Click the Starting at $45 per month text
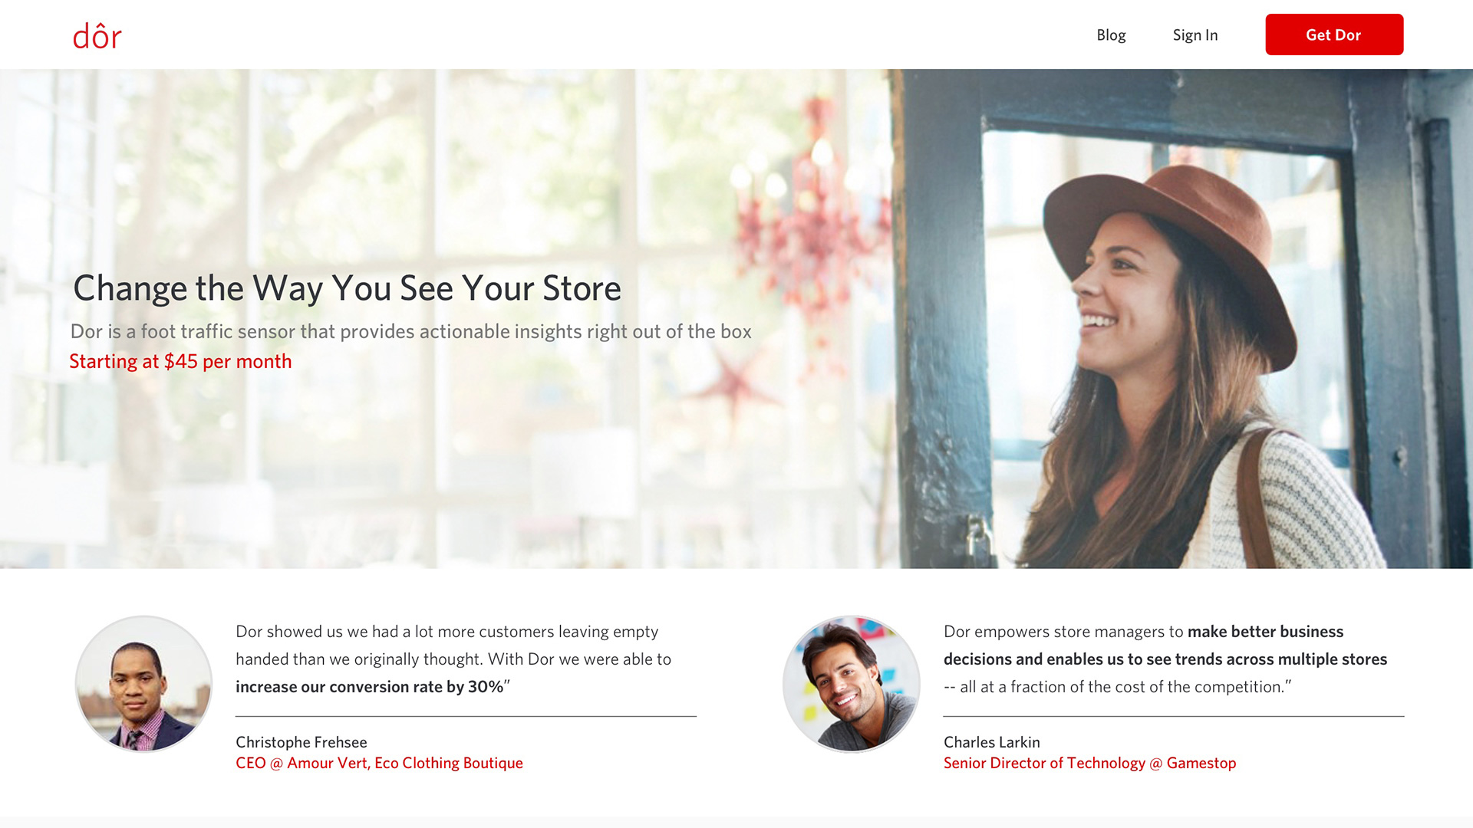 point(180,361)
